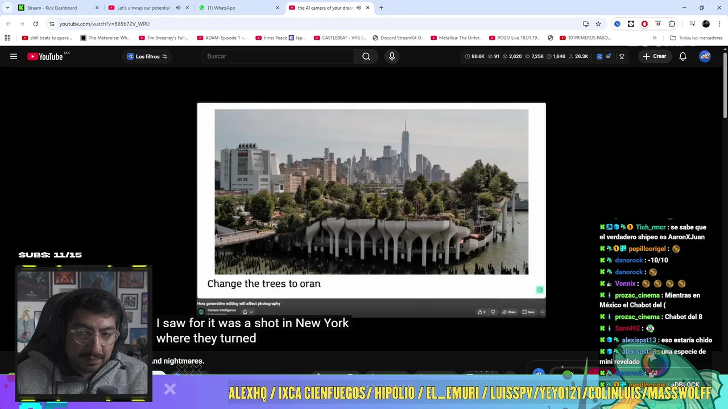728x409 pixels.
Task: Open the Chrome three-dot menu
Action: (x=719, y=24)
